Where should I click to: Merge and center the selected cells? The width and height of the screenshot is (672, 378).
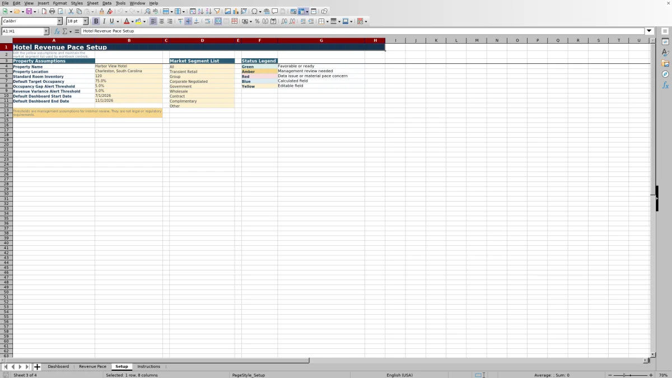point(218,21)
